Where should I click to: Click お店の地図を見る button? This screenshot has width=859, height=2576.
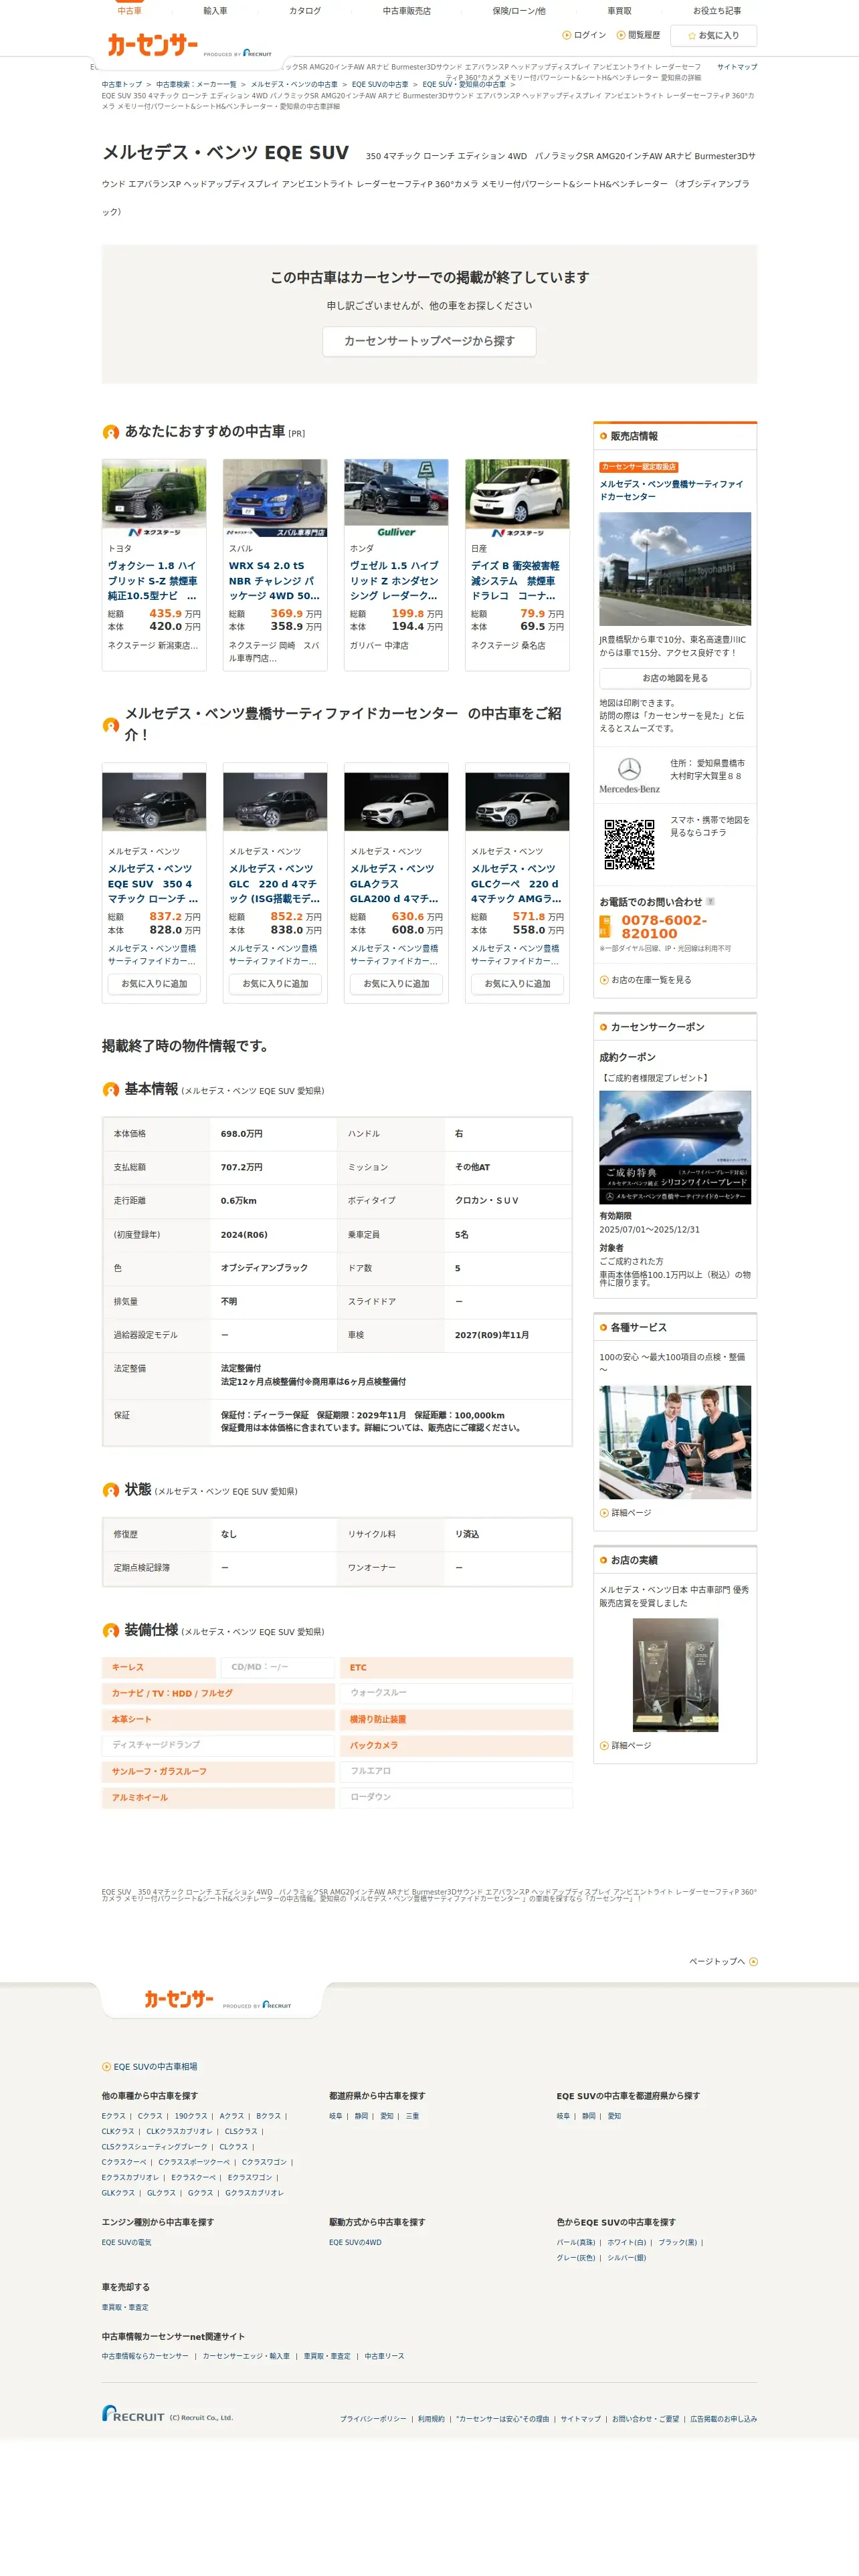(675, 678)
